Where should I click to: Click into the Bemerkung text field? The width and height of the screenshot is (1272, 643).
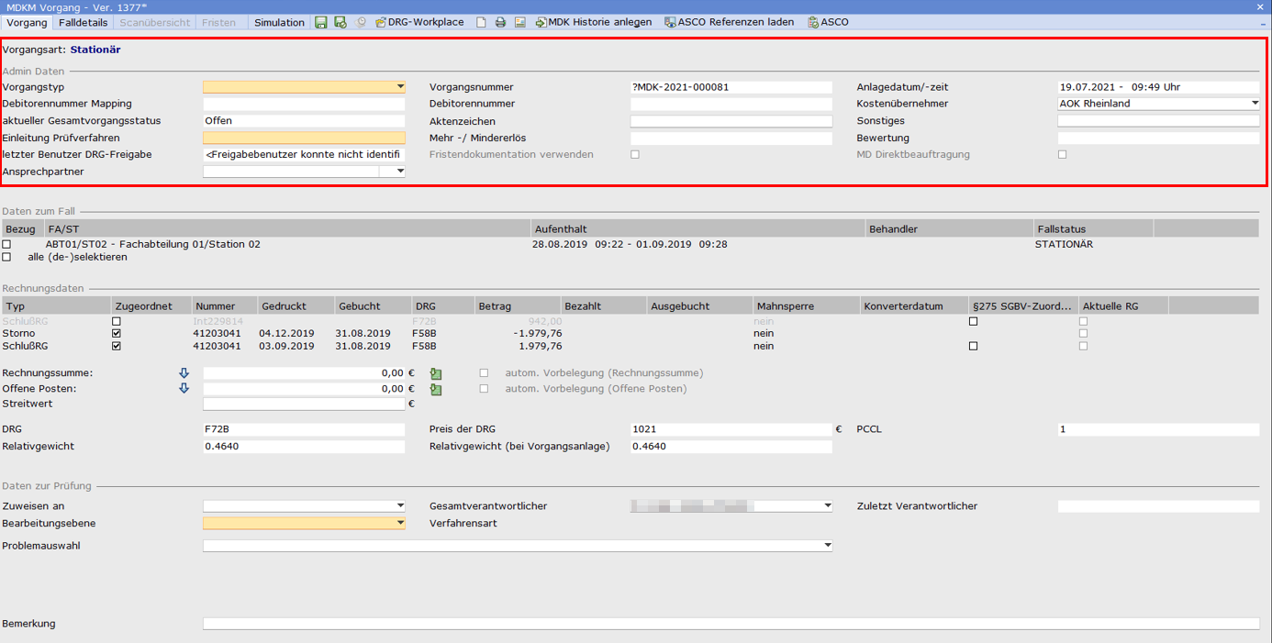(x=731, y=624)
